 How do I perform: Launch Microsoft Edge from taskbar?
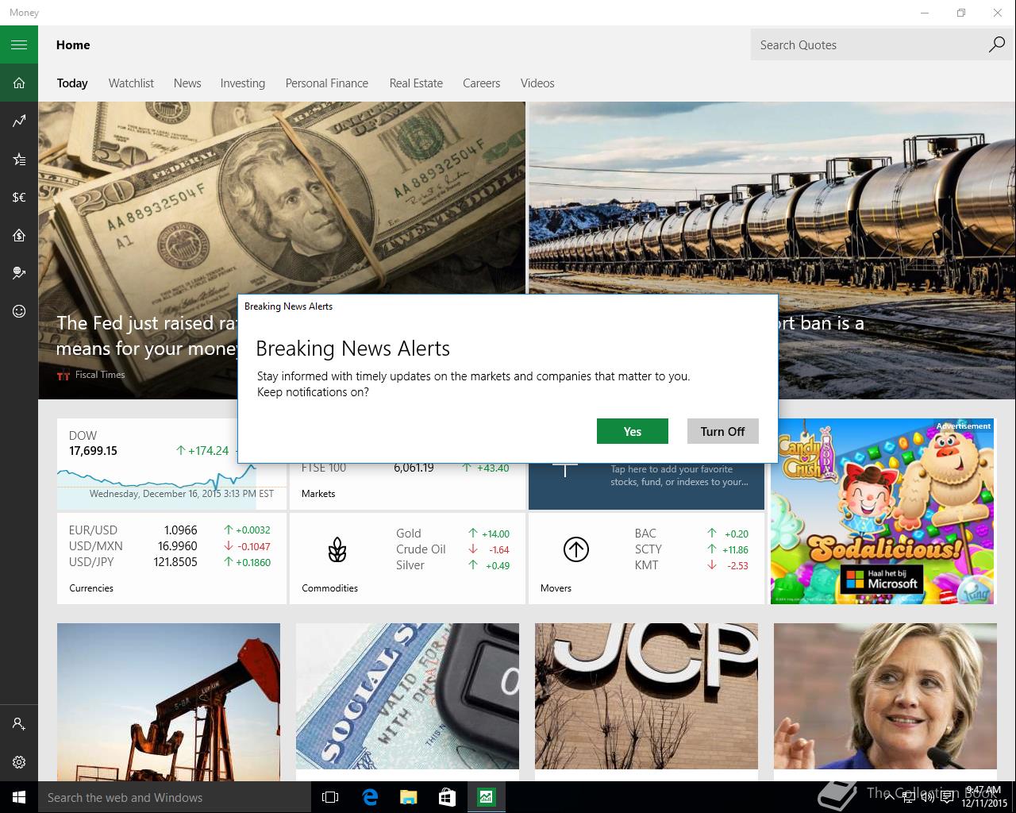[370, 797]
